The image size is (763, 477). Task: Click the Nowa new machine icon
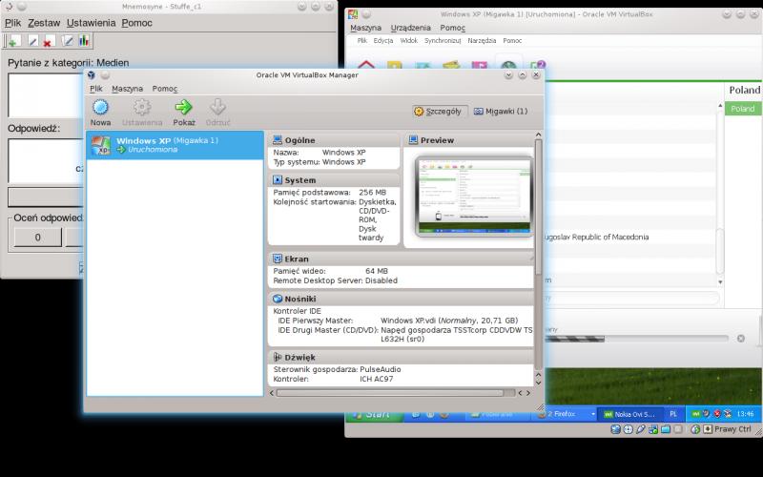click(x=100, y=108)
